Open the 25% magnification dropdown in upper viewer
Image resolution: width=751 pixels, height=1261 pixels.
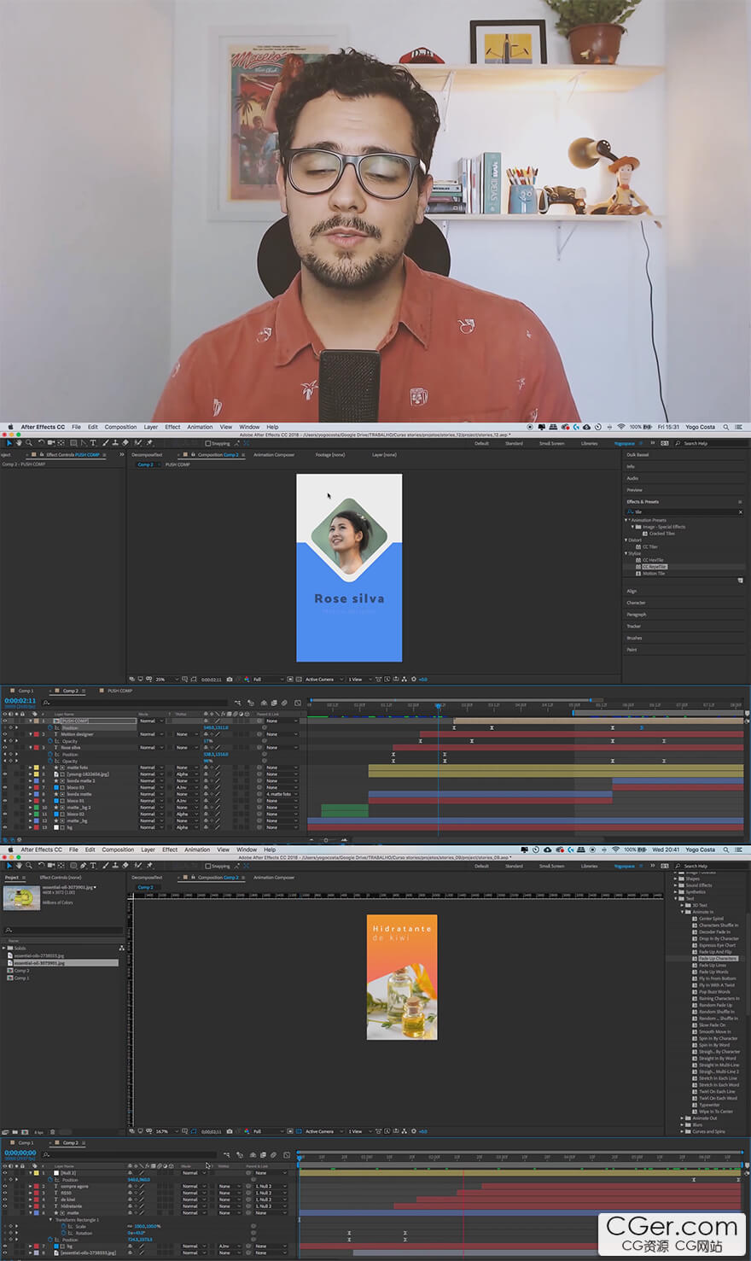click(x=166, y=680)
